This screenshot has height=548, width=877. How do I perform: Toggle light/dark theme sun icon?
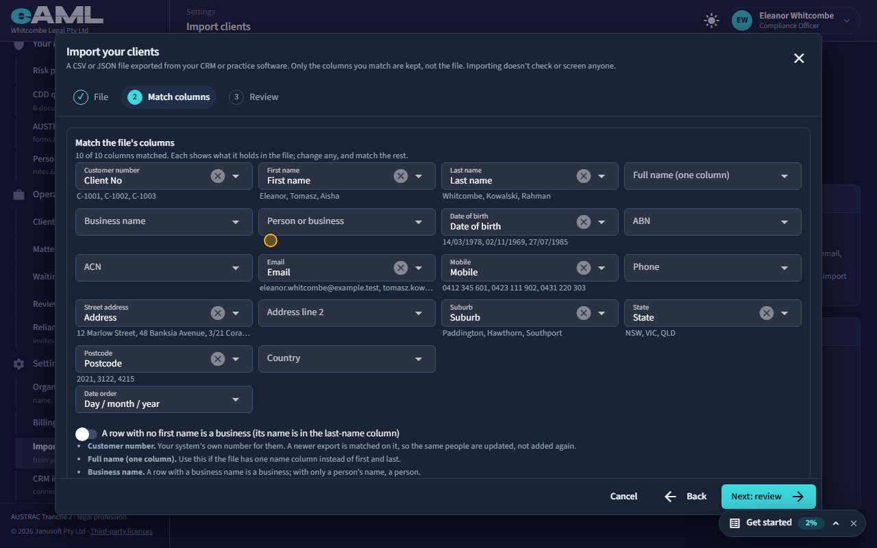point(712,21)
